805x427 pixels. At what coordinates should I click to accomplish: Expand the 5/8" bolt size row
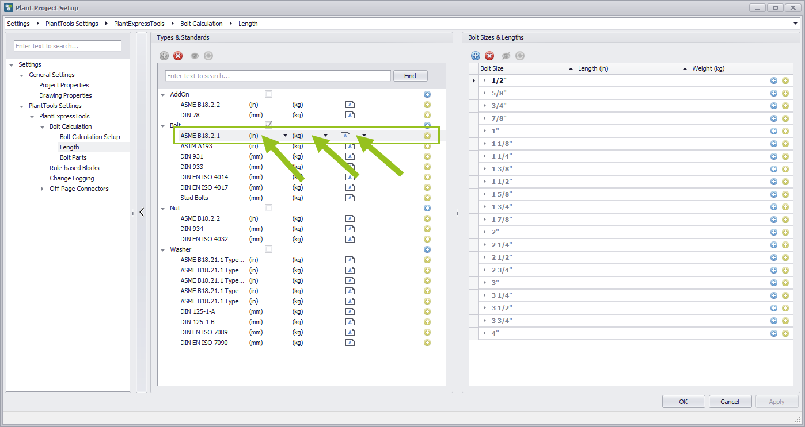coord(485,93)
